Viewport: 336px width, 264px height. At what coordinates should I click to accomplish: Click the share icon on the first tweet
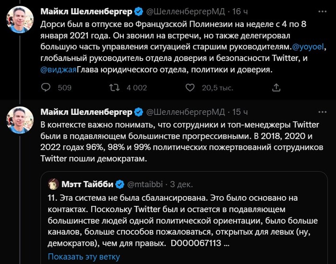276,87
